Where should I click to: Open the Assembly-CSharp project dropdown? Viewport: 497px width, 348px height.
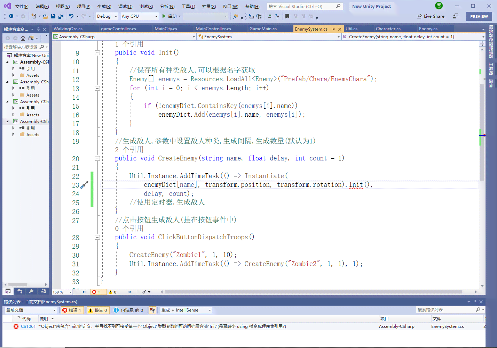[124, 36]
